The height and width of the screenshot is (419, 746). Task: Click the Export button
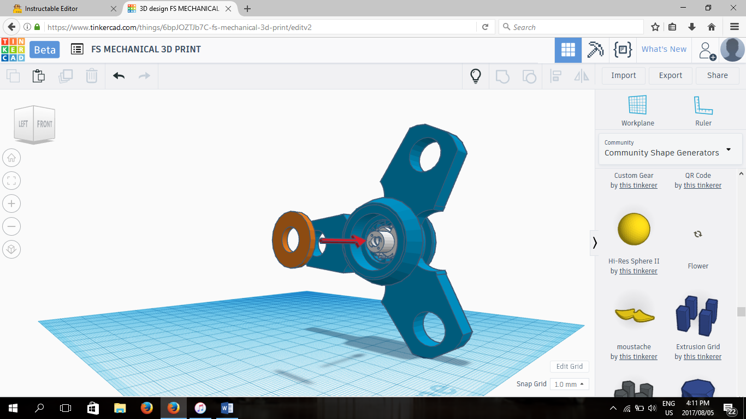(x=671, y=76)
